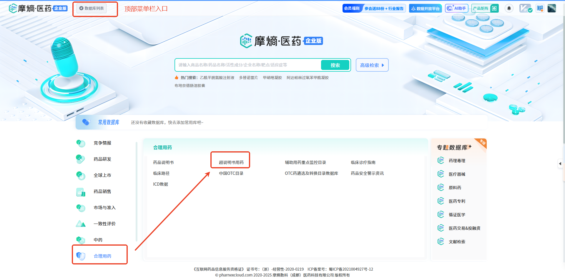Viewport: 565px width, 280px height.
Task: Click the 常用数据库 pill icon
Action: (86, 122)
